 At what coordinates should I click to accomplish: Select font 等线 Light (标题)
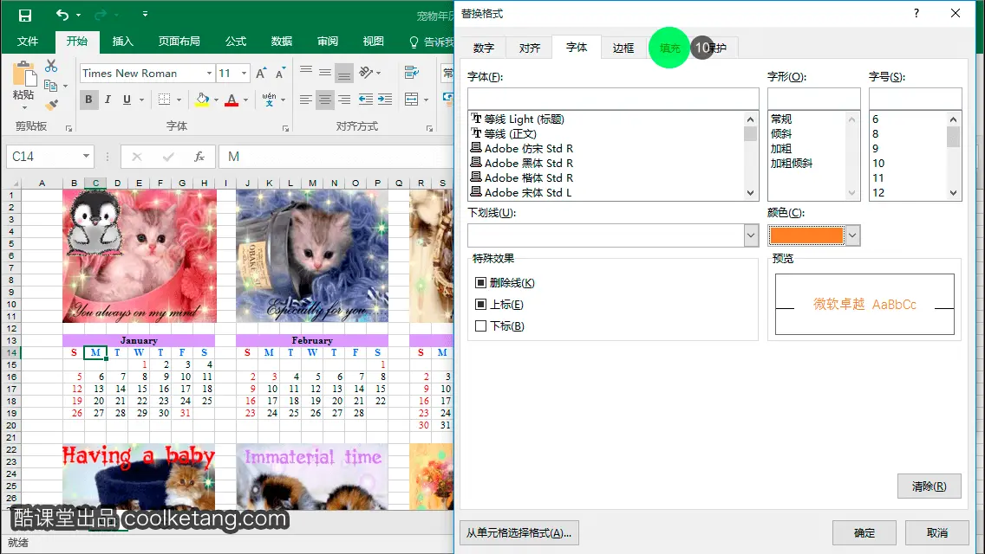pos(525,119)
